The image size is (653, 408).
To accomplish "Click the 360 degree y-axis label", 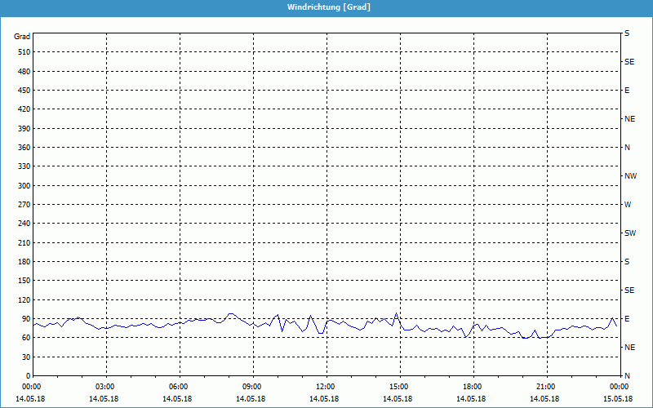I will tap(23, 148).
